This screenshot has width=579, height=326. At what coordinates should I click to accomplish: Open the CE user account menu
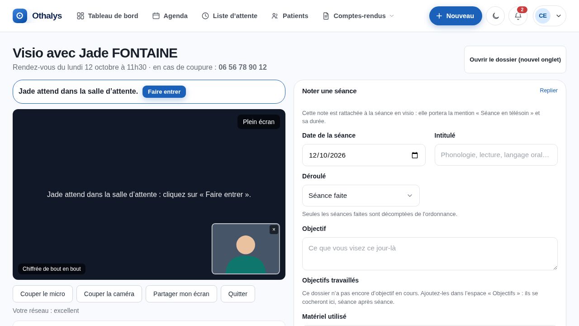[549, 16]
